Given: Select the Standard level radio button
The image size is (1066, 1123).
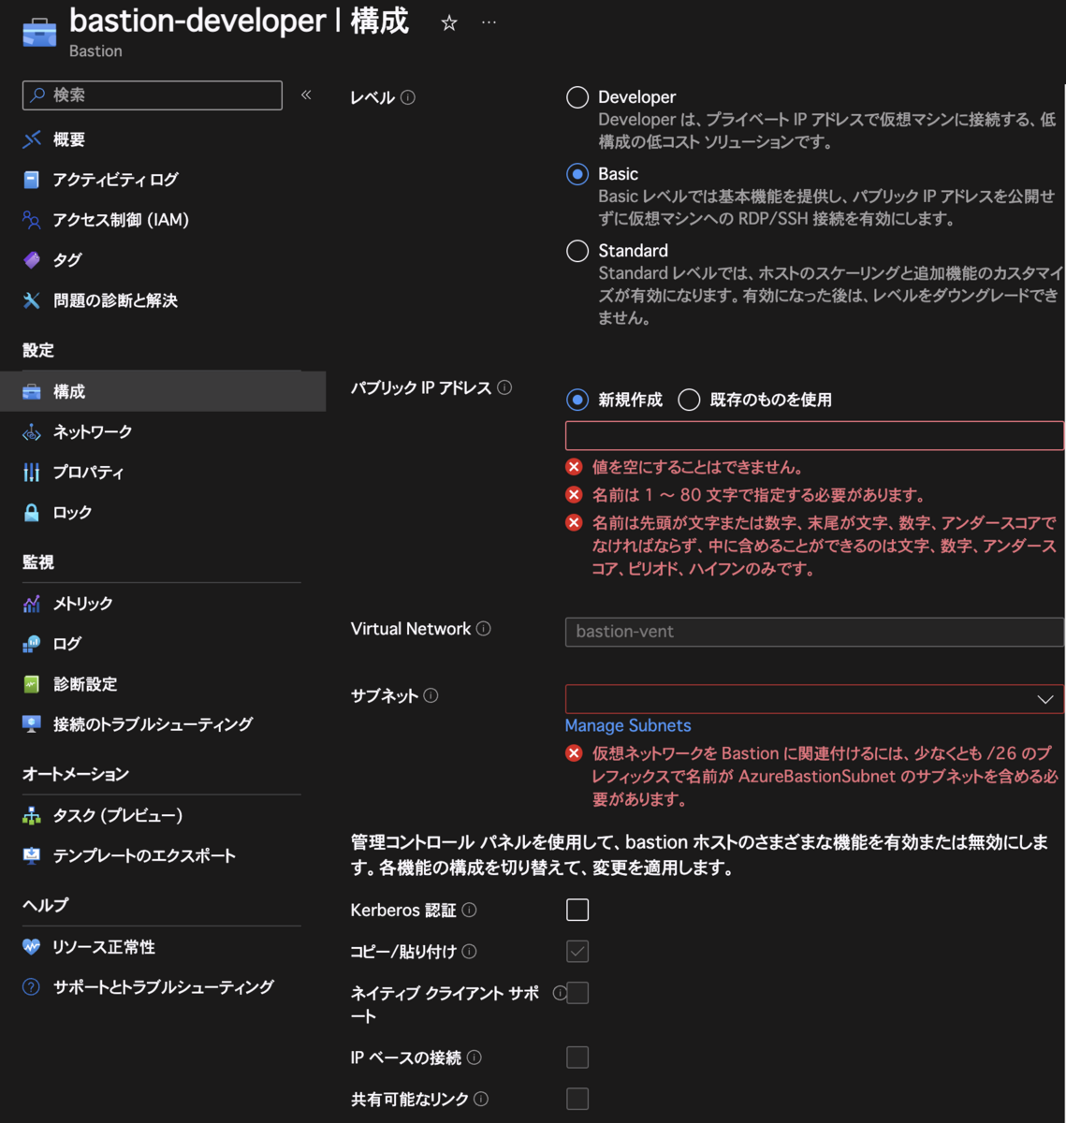Looking at the screenshot, I should pyautogui.click(x=577, y=251).
